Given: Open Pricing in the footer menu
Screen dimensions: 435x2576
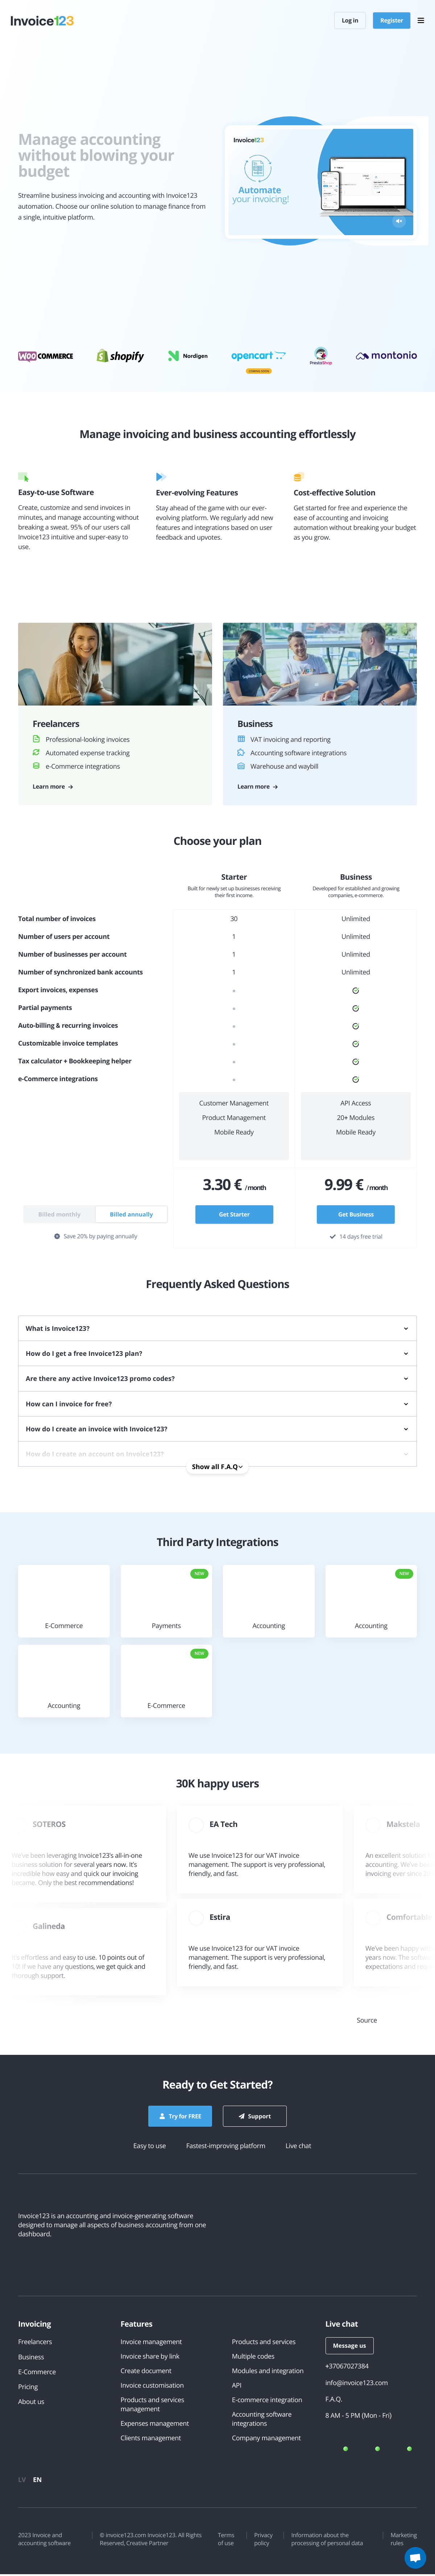Looking at the screenshot, I should 28,2386.
